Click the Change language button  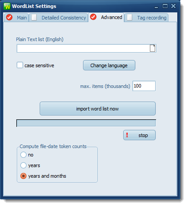(109, 65)
